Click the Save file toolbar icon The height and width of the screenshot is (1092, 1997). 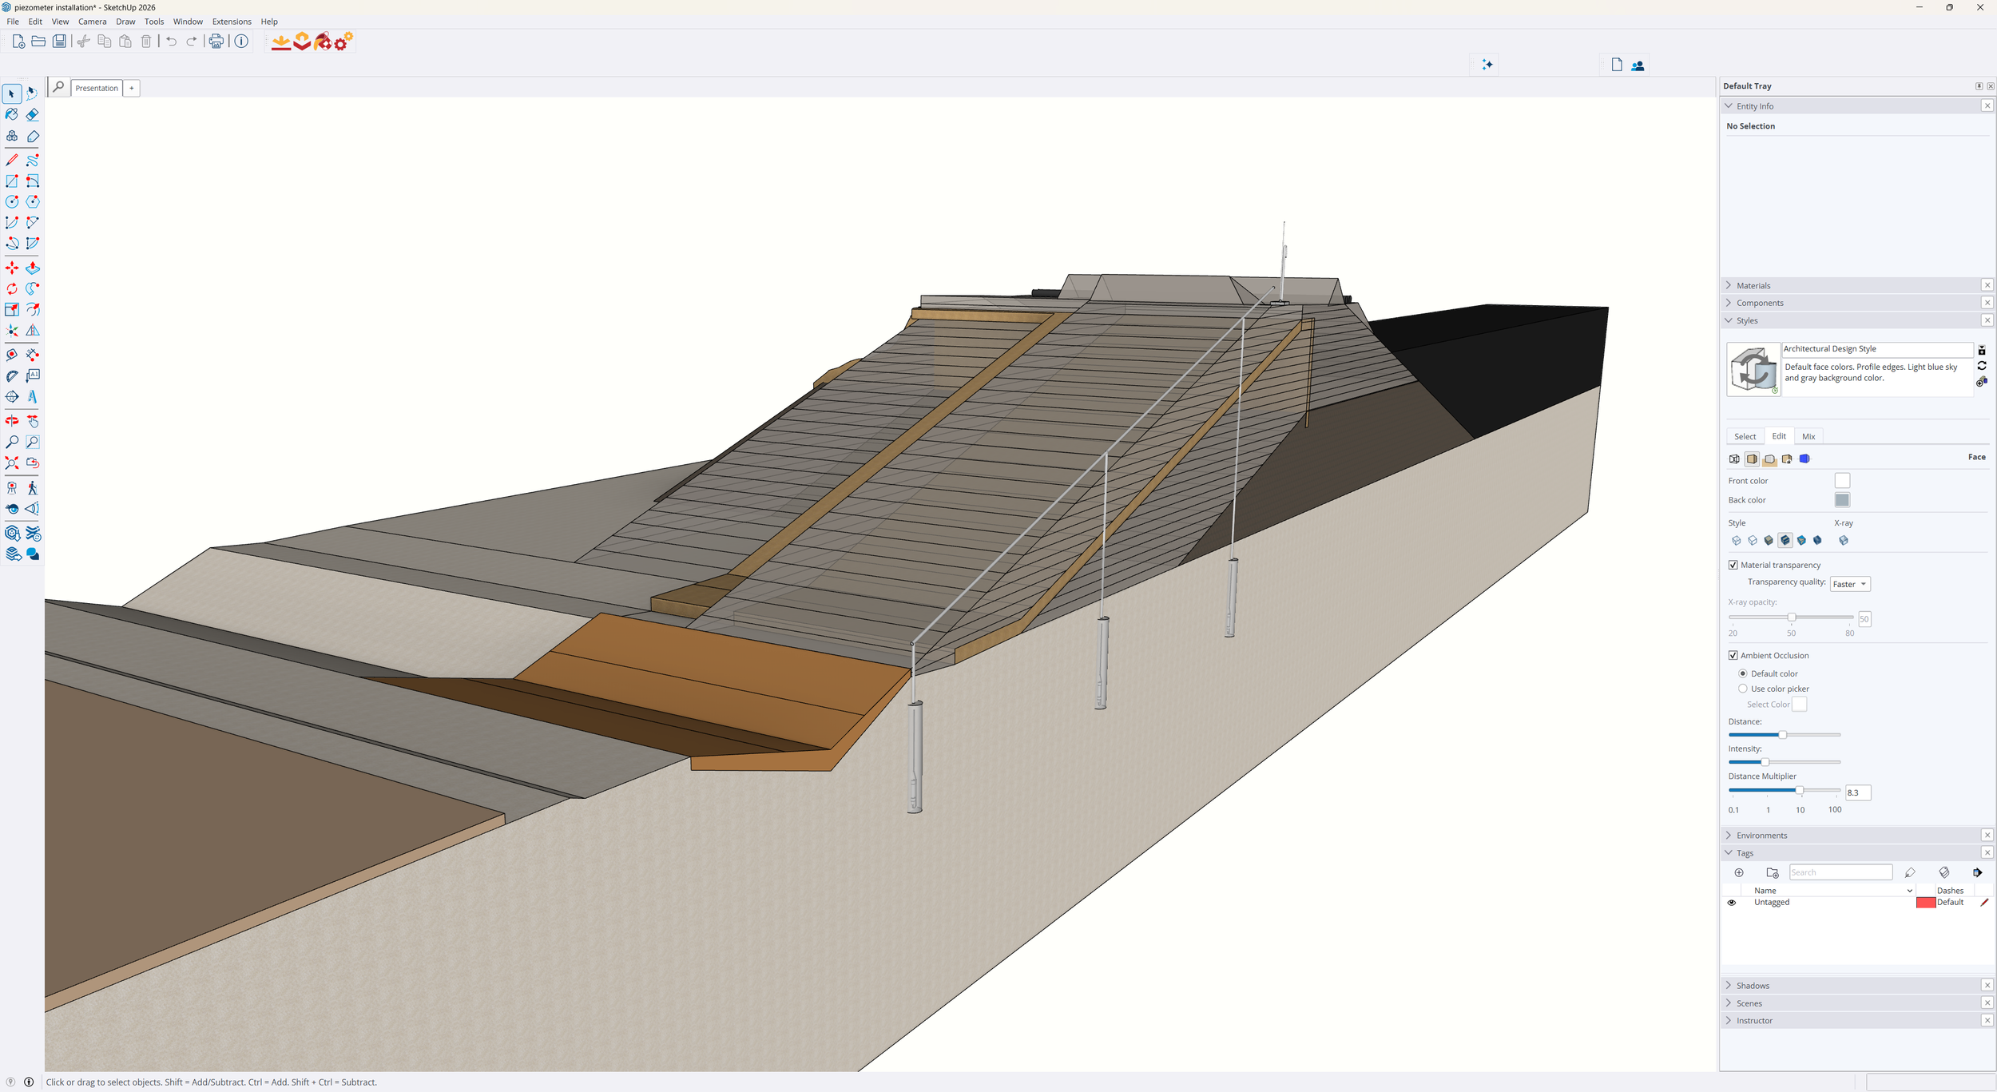pos(60,42)
